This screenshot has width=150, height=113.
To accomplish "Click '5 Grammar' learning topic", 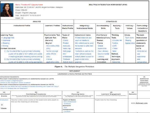I will coord(6,40).
